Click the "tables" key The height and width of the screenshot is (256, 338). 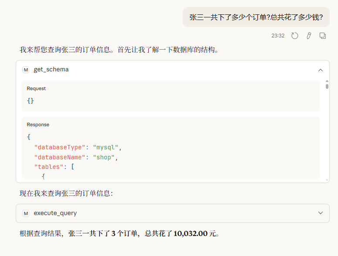[49, 167]
